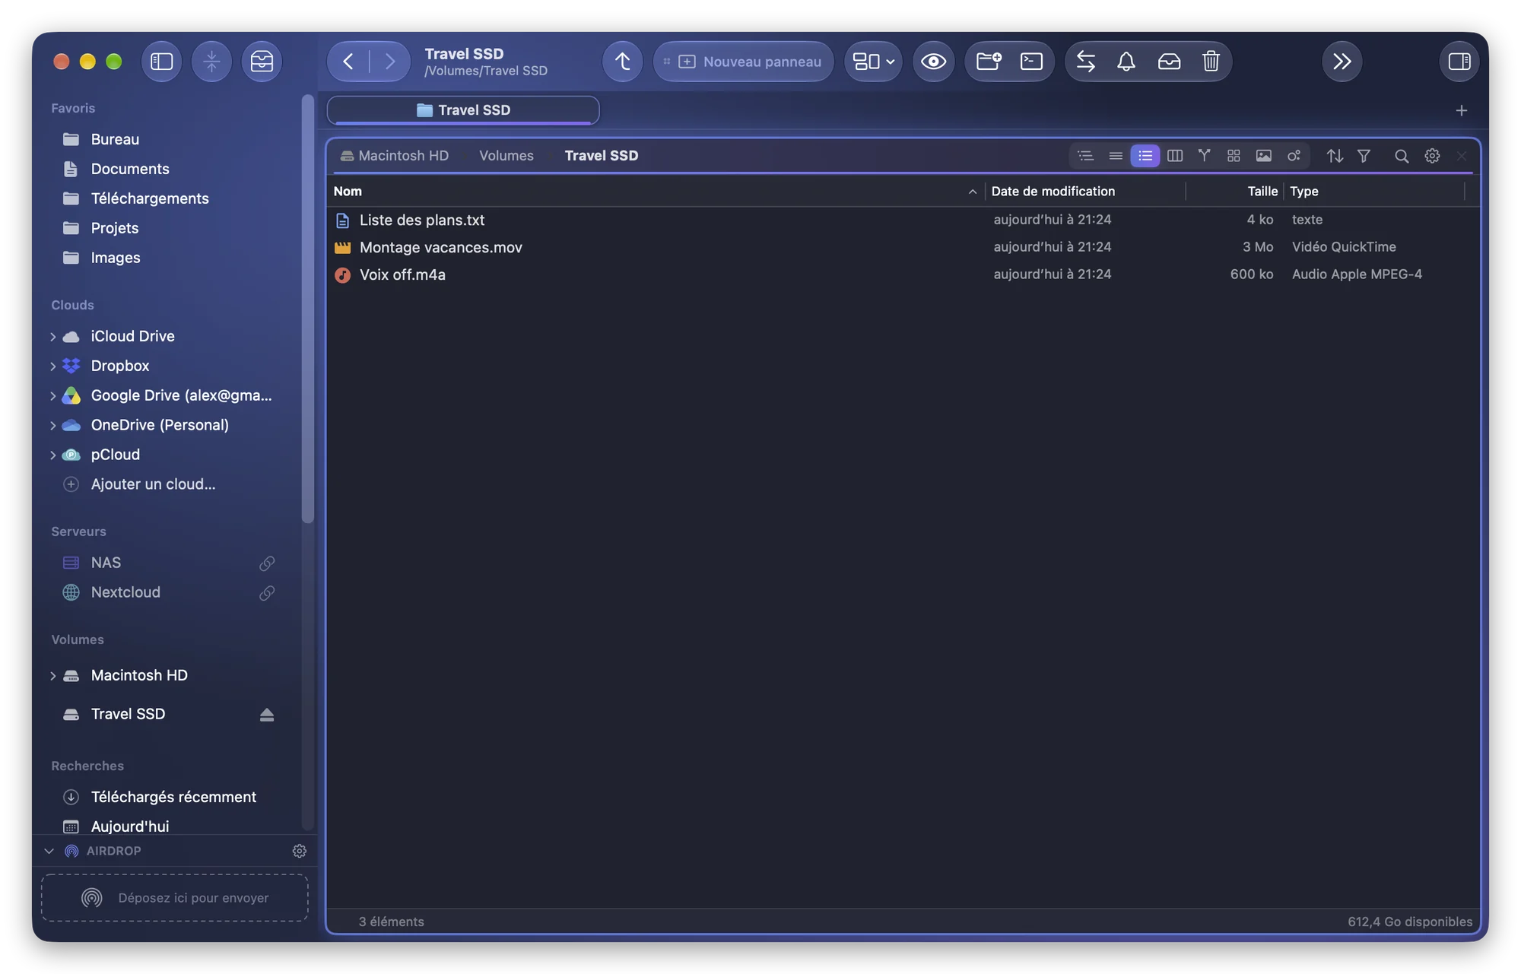Show more toolbar items overflow

pyautogui.click(x=1342, y=62)
